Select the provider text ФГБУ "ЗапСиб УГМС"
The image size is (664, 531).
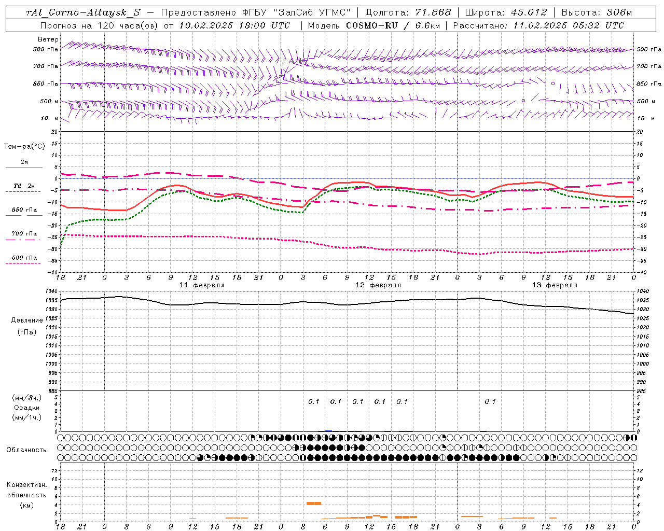click(297, 13)
